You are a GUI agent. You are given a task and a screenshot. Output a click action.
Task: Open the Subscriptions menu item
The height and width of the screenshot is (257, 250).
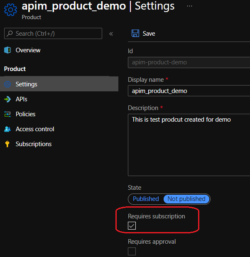34,144
